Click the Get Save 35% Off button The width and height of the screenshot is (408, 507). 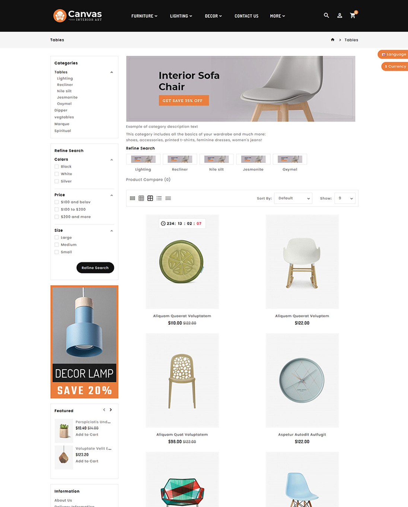point(184,100)
